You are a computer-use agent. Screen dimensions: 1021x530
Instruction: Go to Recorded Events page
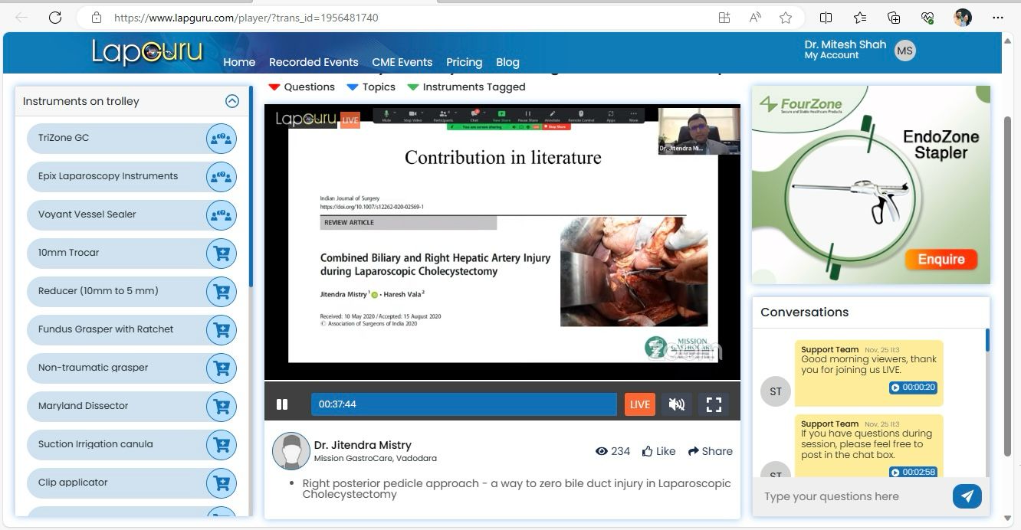click(x=314, y=62)
